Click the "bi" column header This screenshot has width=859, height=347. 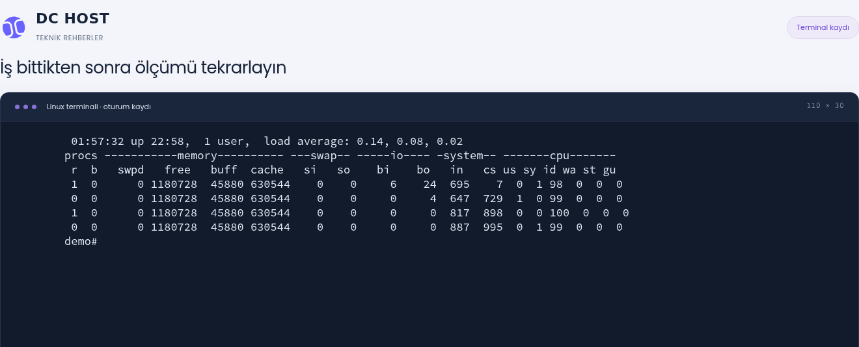(x=383, y=170)
